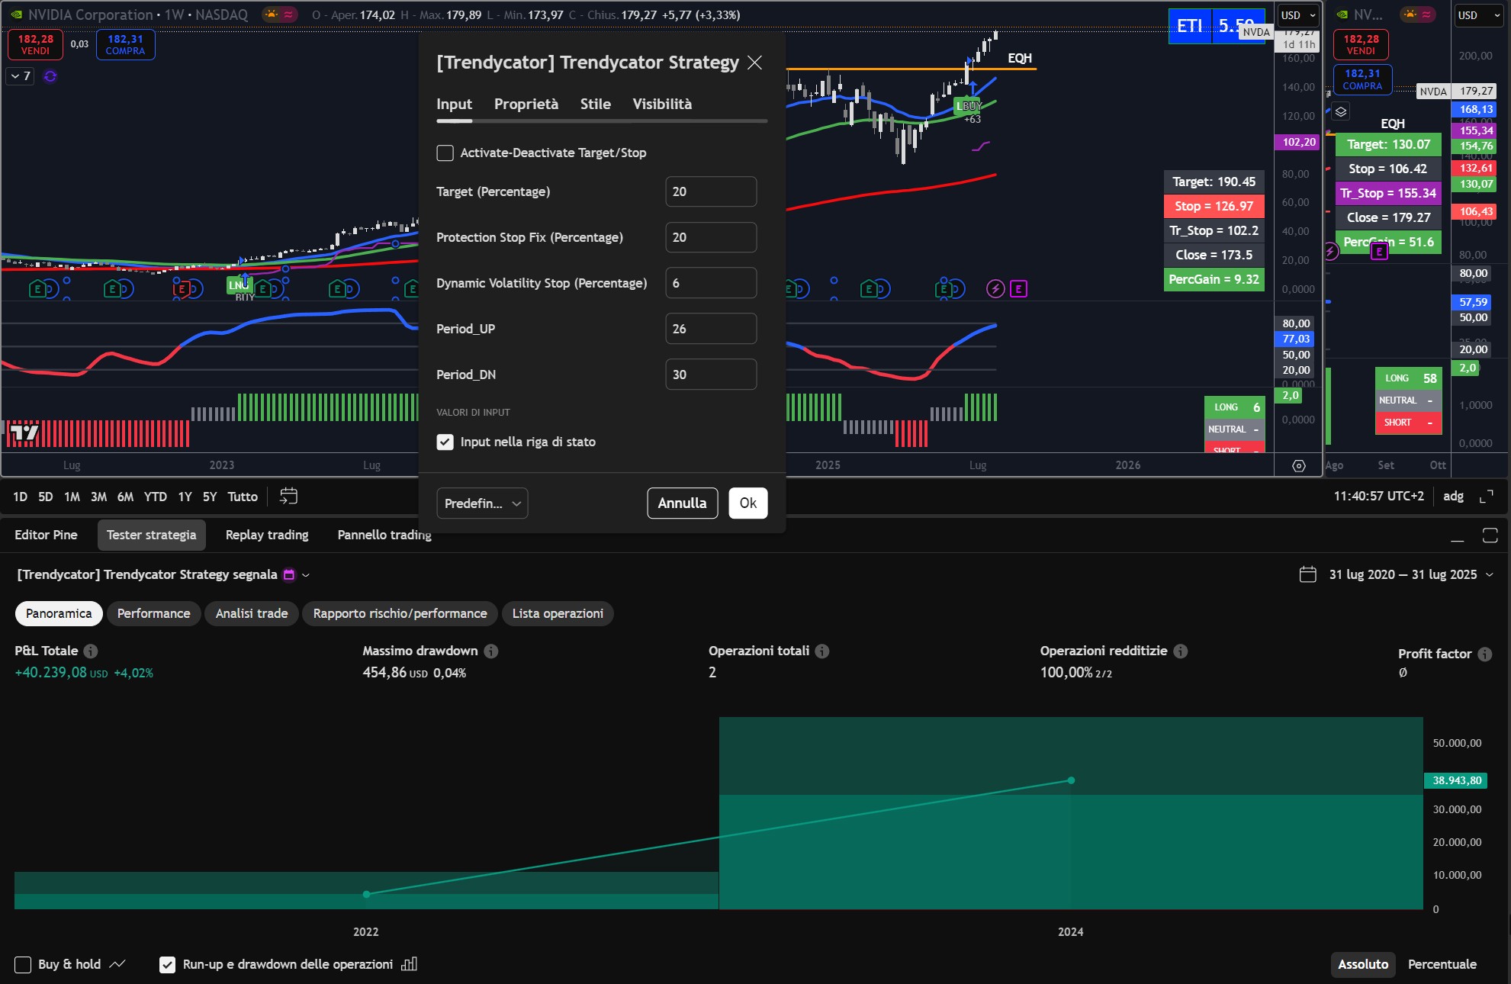Click the fullscreen chart icon
Viewport: 1511px width, 984px height.
pyautogui.click(x=1486, y=497)
